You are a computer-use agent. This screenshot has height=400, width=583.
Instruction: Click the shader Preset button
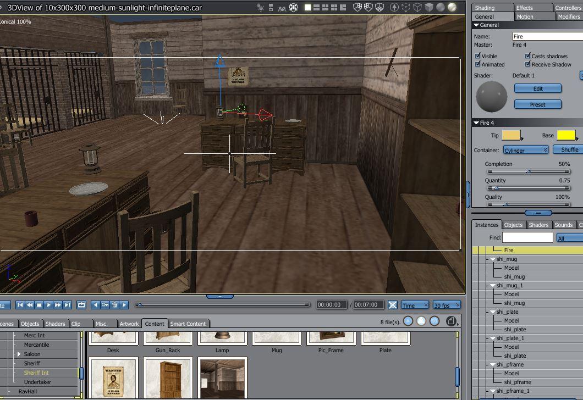click(538, 104)
